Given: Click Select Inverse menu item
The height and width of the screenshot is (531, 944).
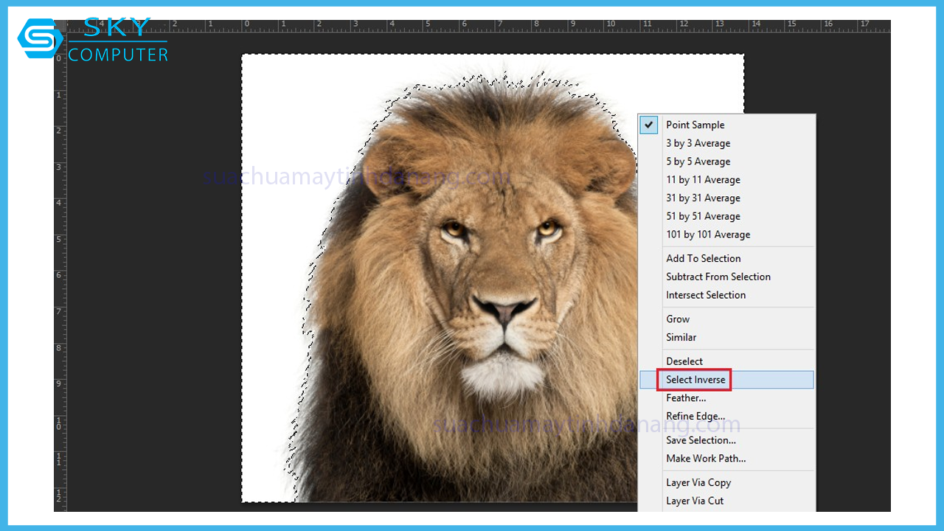Looking at the screenshot, I should 695,380.
